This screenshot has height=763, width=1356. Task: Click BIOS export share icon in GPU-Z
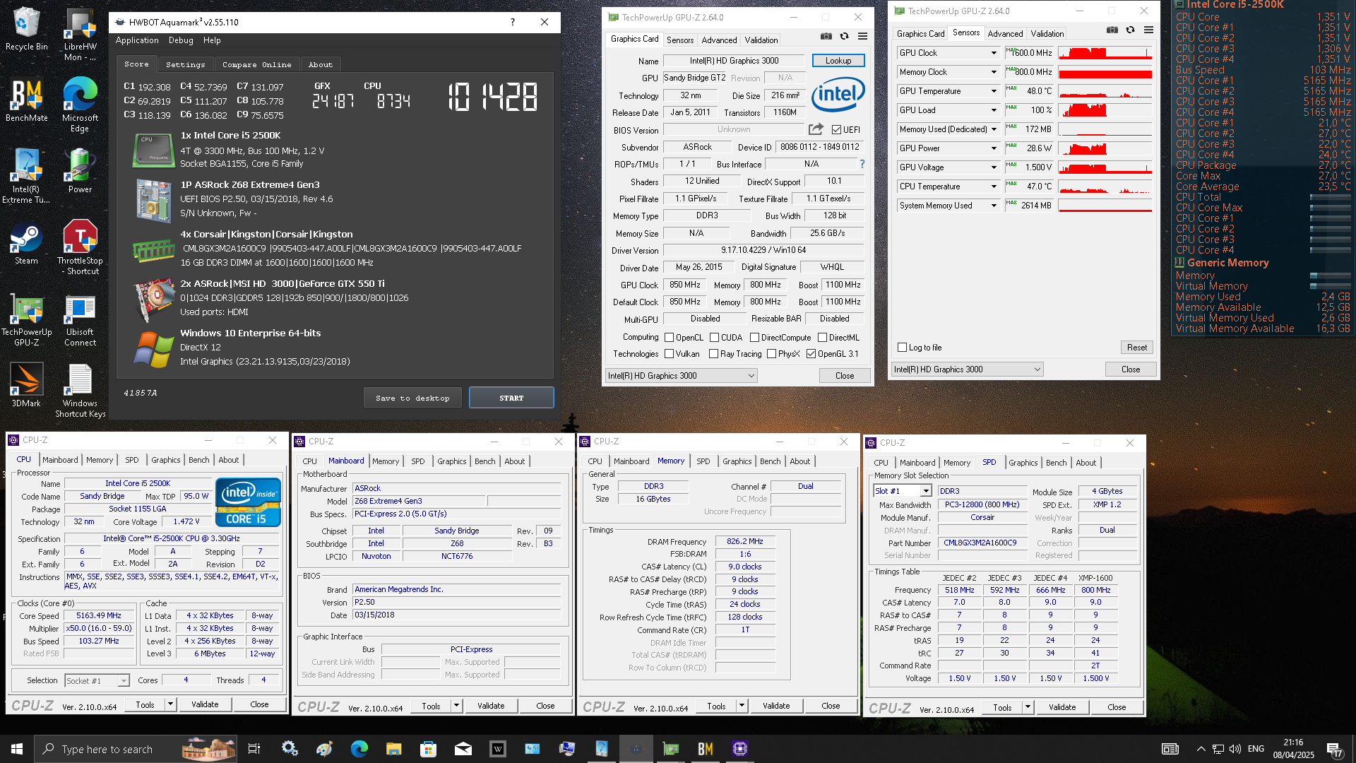click(x=816, y=129)
